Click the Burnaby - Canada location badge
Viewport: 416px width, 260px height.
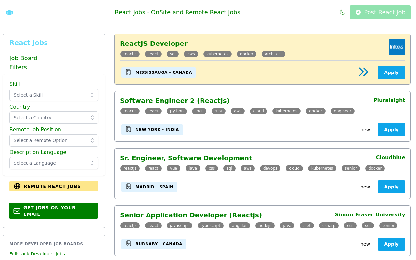click(x=154, y=244)
